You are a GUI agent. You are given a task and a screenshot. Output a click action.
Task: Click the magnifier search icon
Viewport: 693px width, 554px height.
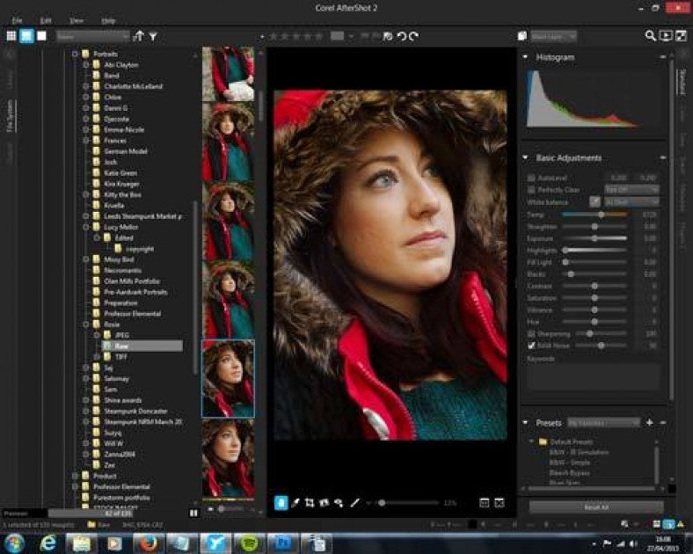click(651, 36)
